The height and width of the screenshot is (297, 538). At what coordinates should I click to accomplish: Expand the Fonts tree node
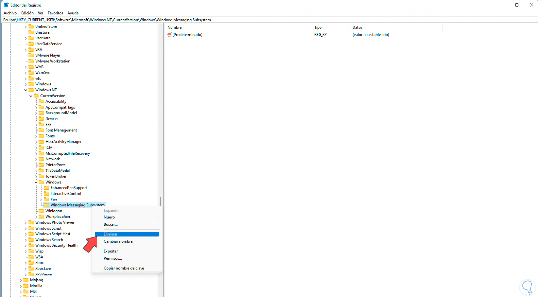point(36,136)
